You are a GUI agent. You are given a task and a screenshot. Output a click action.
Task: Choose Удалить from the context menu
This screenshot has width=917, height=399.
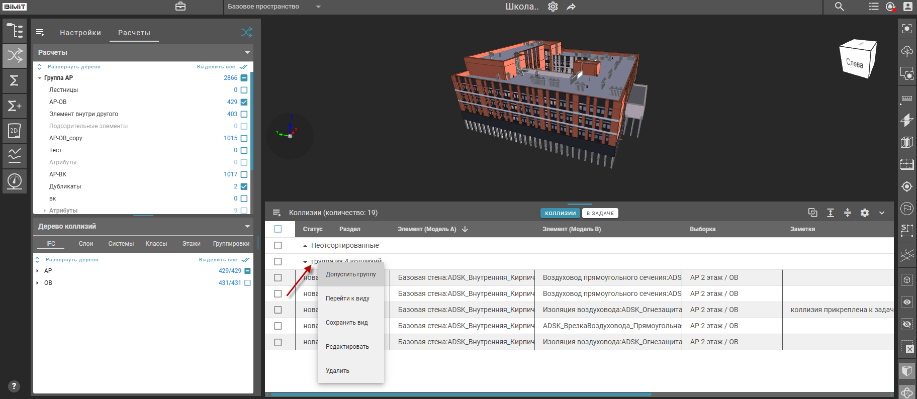click(337, 371)
